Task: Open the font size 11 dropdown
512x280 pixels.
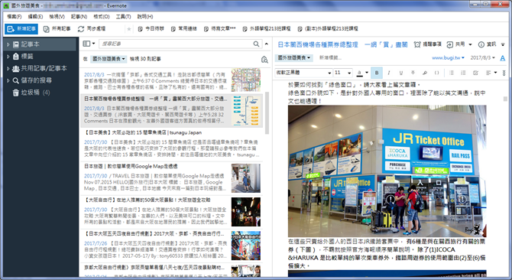Action: [343, 73]
